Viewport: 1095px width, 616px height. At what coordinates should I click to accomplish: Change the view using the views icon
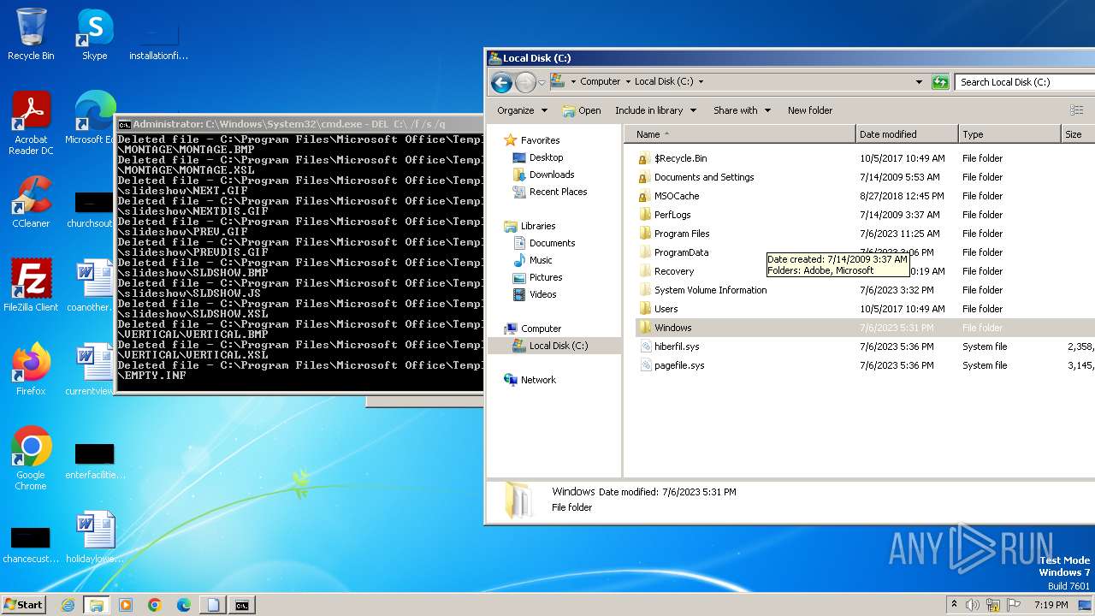1077,110
